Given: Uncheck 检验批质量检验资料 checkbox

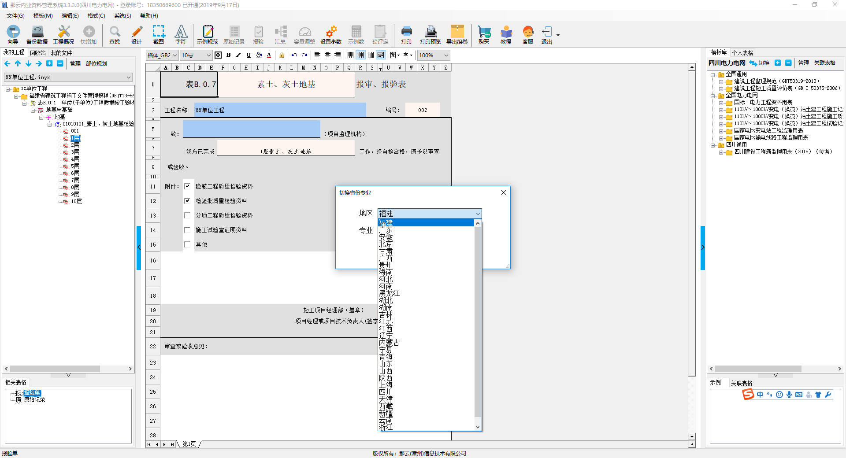Looking at the screenshot, I should [187, 201].
